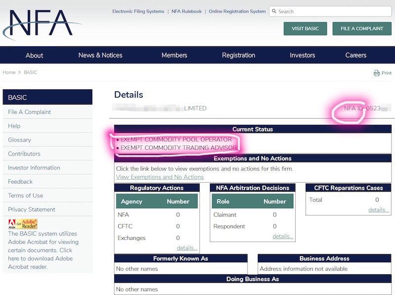Click the search magnifier icon

pos(274,11)
